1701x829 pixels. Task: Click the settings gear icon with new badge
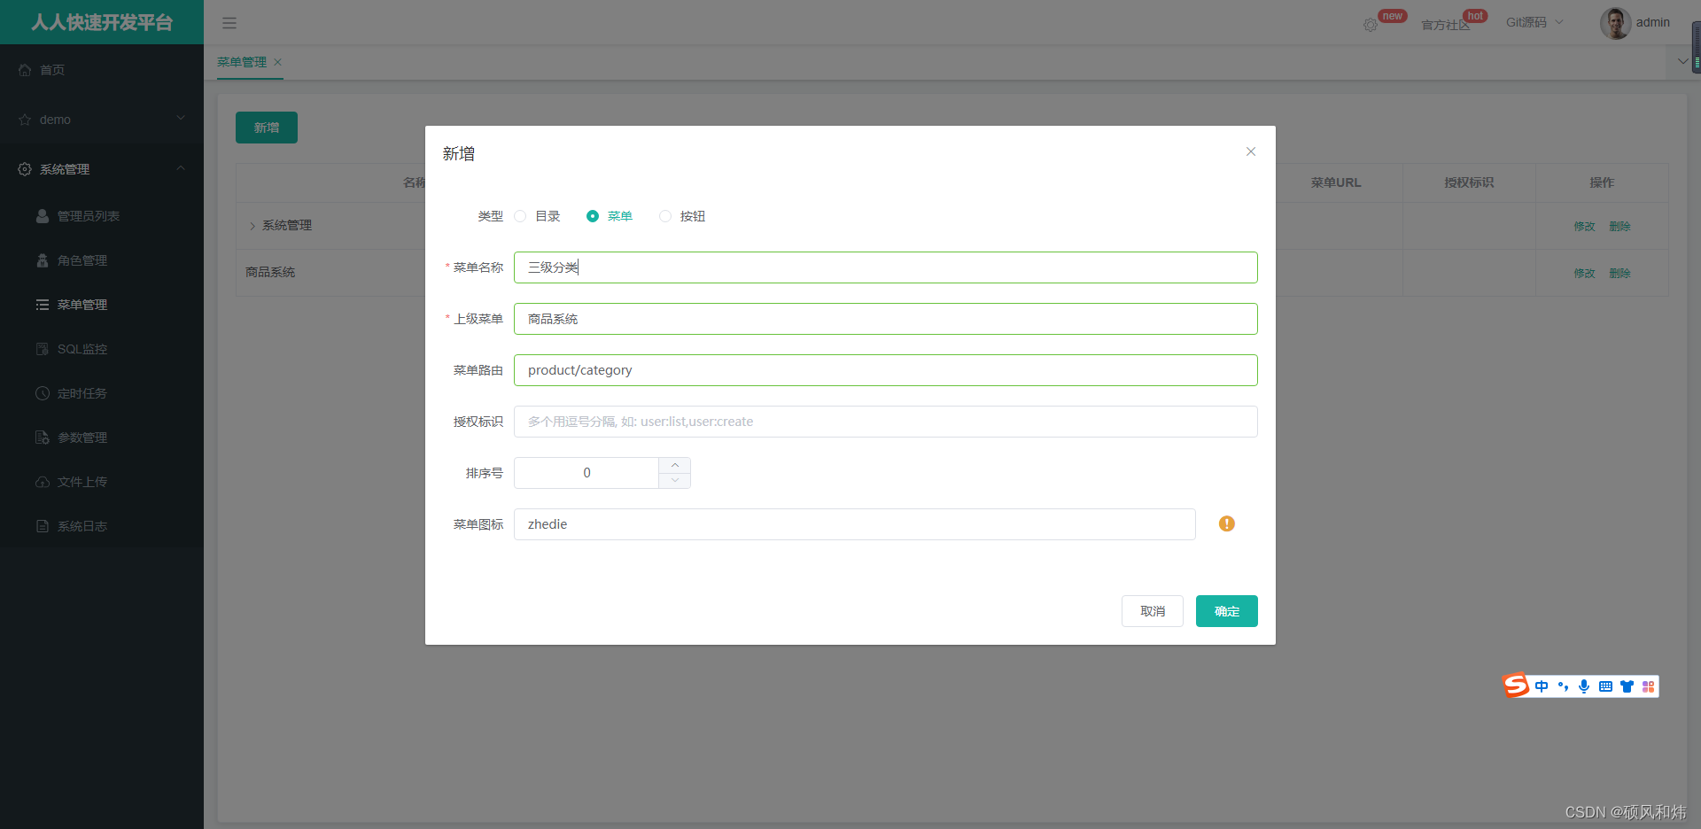click(1371, 25)
